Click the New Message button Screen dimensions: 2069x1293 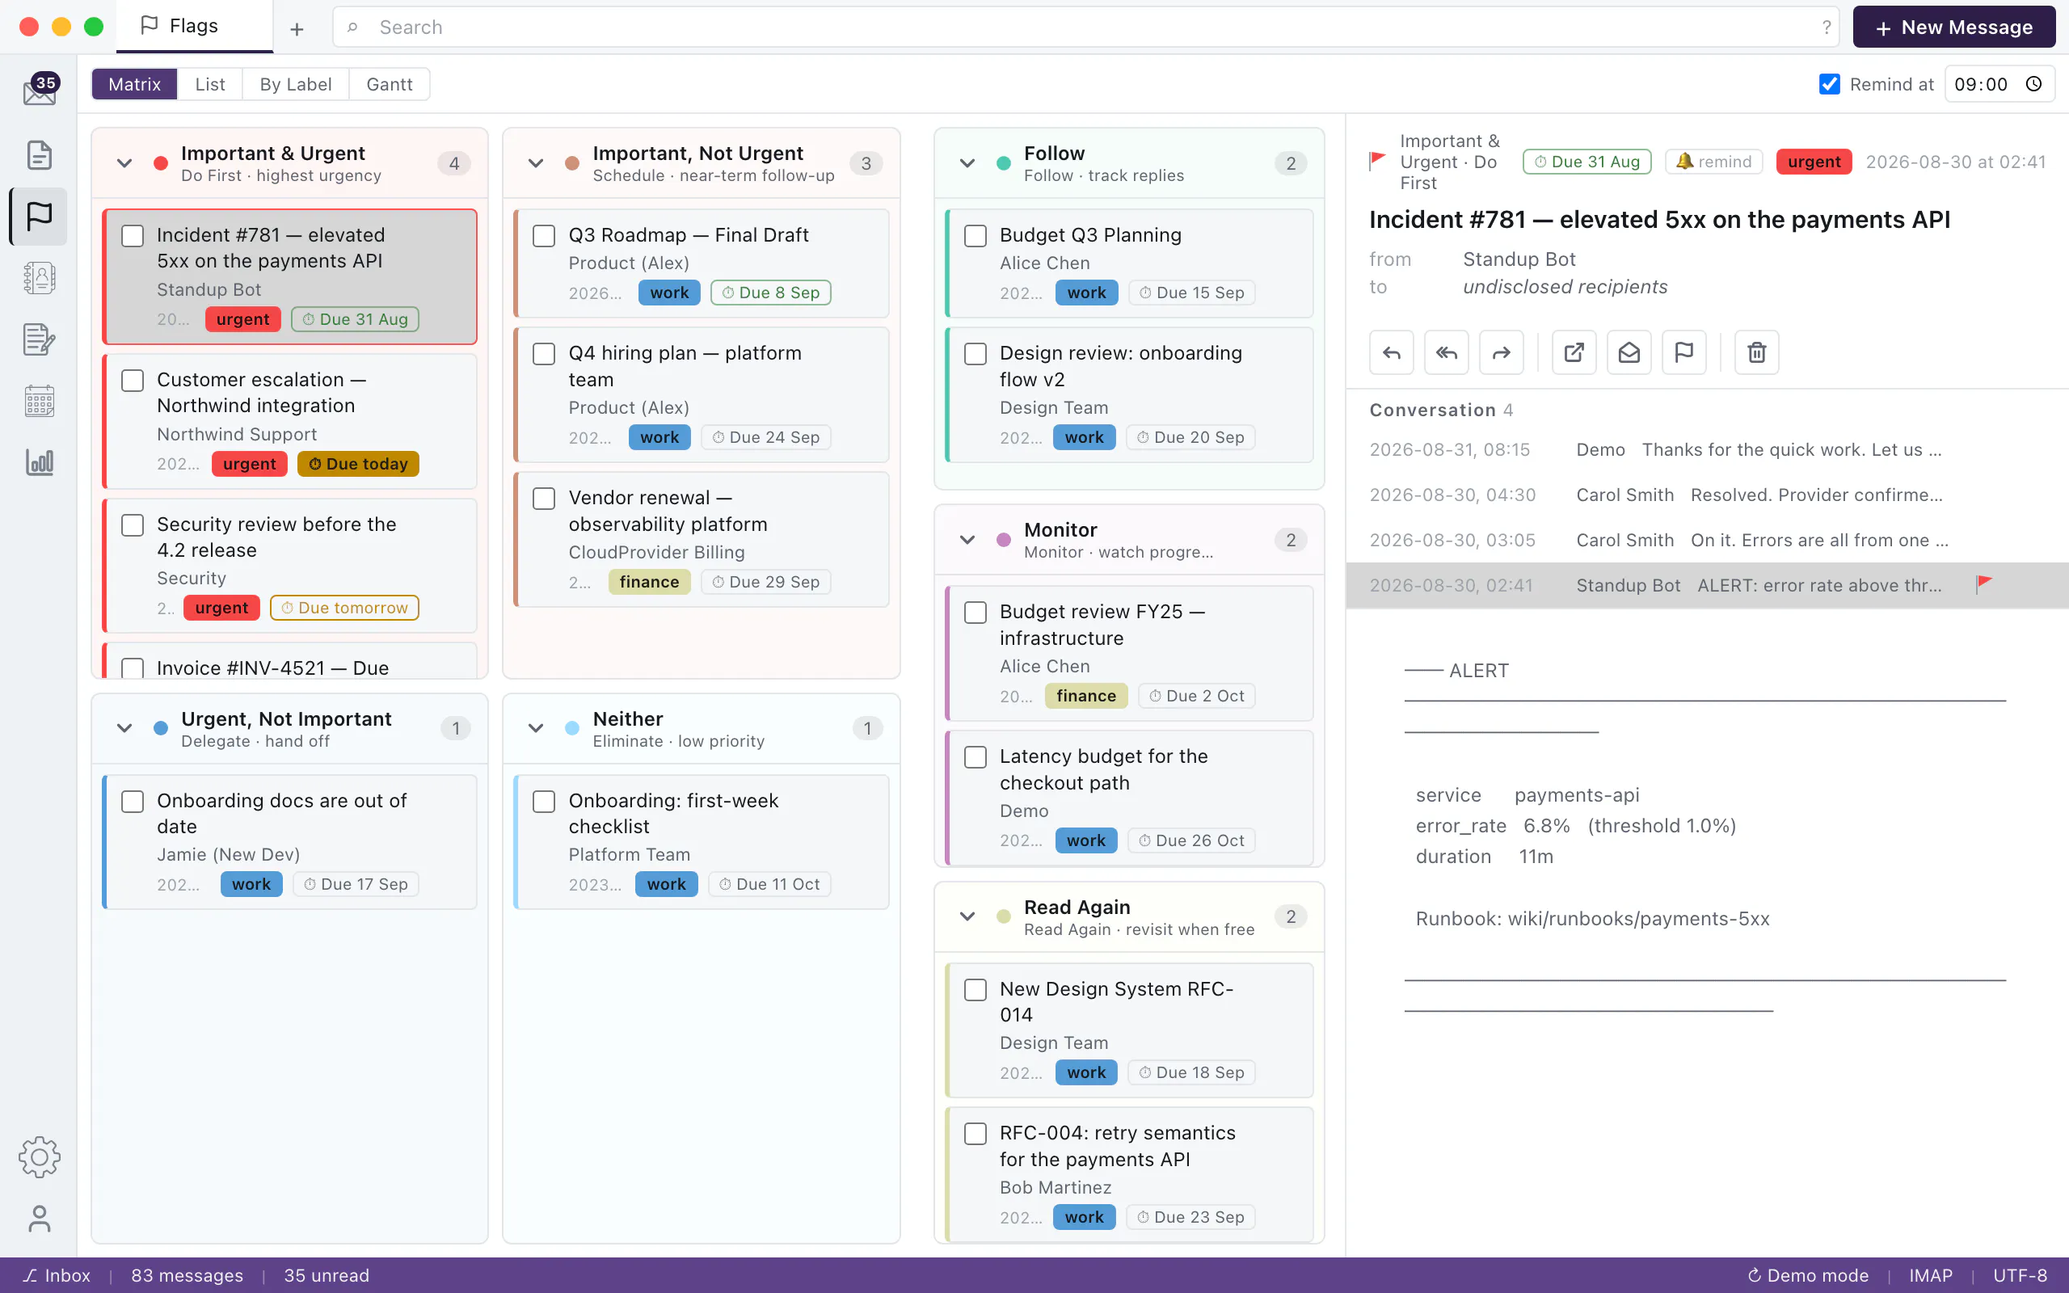point(1953,27)
